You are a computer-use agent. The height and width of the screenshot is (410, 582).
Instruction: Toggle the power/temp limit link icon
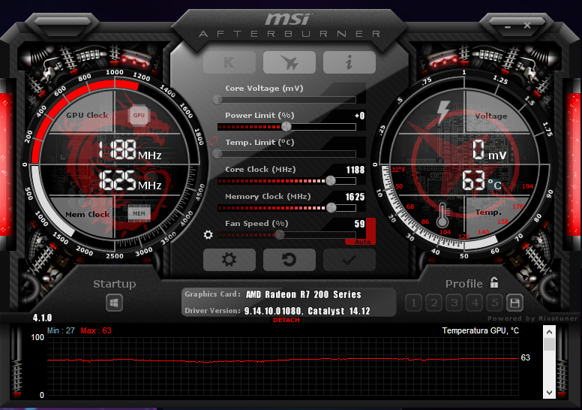coord(213,141)
